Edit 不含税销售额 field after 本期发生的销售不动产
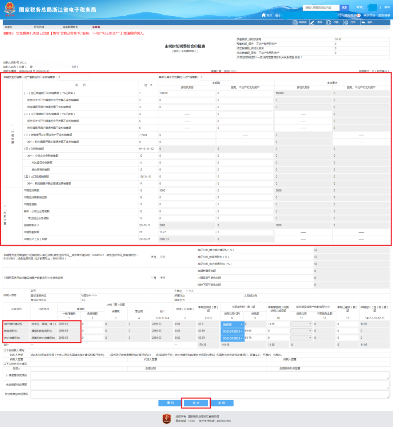 pos(74,77)
